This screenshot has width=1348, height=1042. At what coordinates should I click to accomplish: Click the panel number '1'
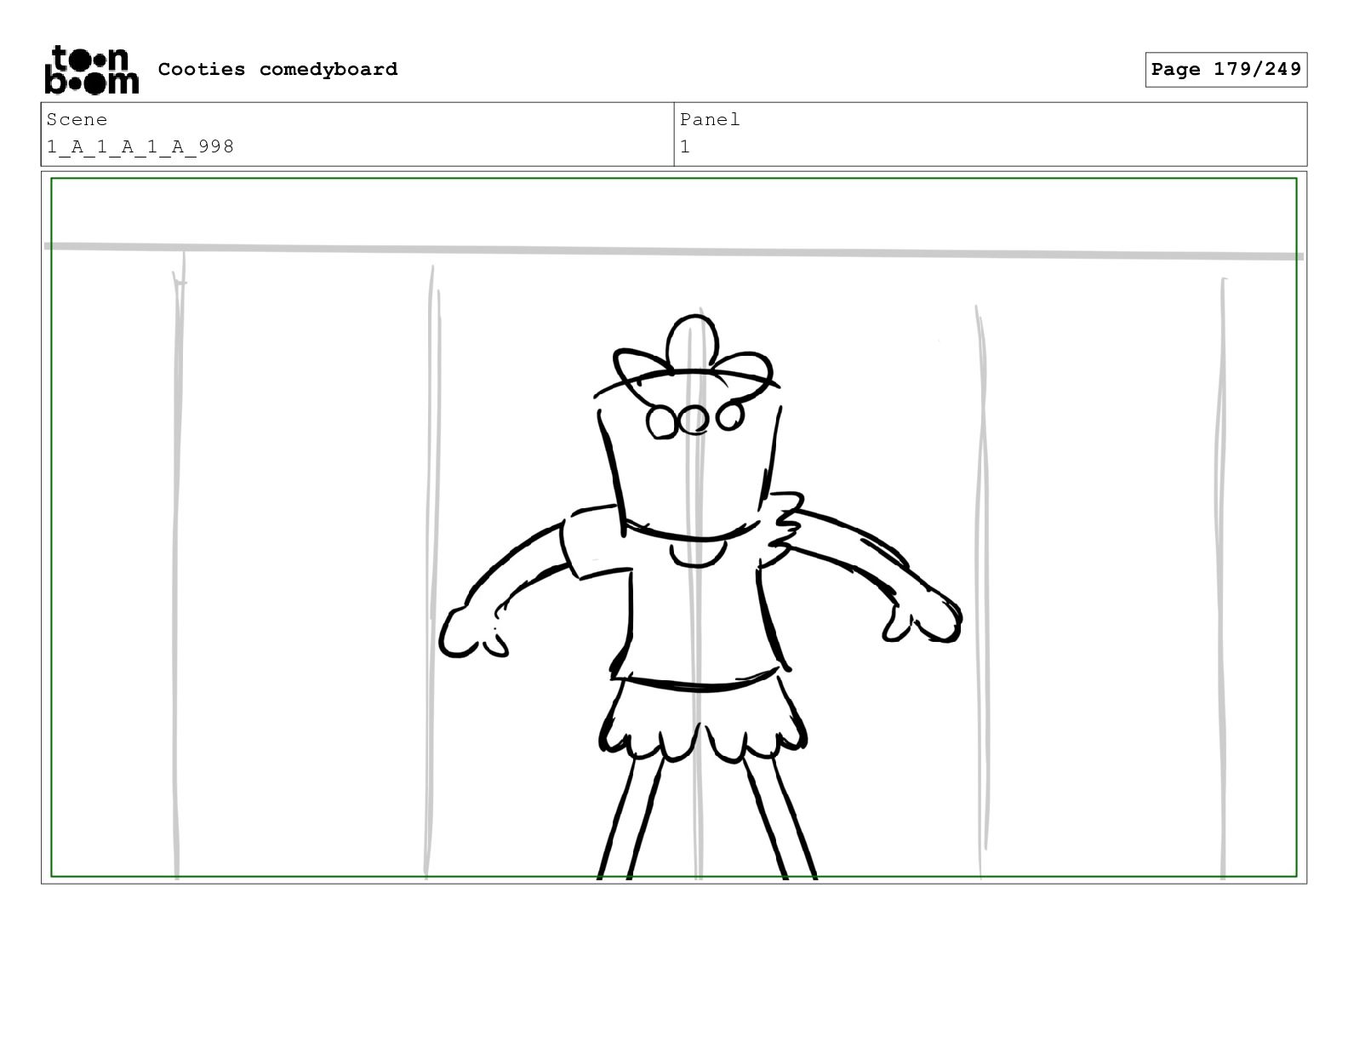[685, 147]
